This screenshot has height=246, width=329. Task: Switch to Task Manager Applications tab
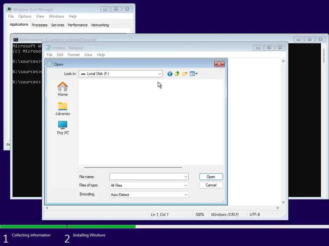19,24
